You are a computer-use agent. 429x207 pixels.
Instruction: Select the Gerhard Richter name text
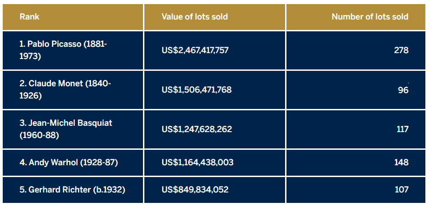pos(60,190)
